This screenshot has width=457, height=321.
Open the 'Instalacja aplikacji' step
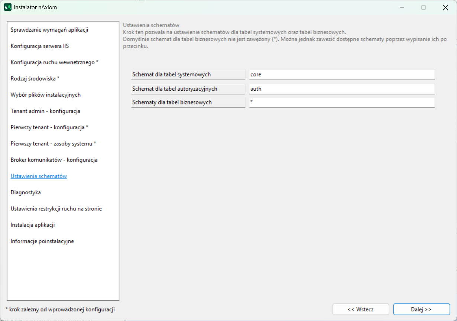click(33, 225)
